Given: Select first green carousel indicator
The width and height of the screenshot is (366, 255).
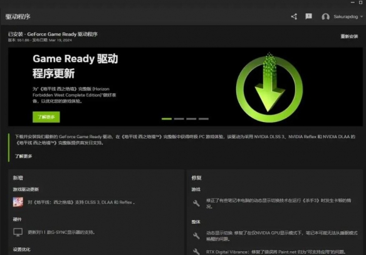Looking at the screenshot, I should [167, 119].
